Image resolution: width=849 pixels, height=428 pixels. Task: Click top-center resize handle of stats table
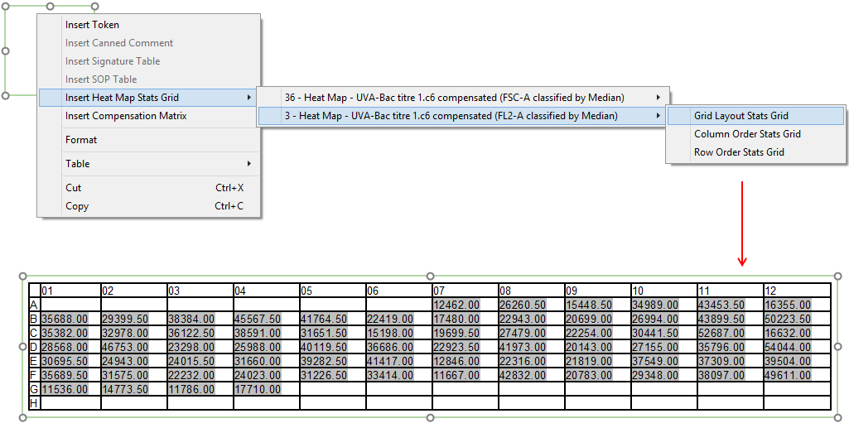click(x=430, y=276)
